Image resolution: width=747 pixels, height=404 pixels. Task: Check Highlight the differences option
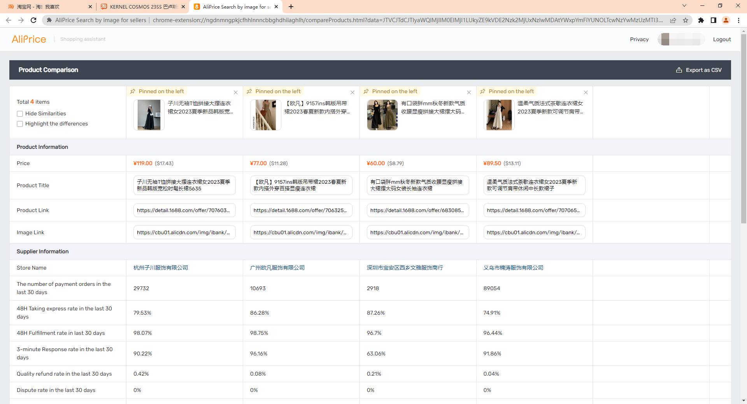click(20, 124)
